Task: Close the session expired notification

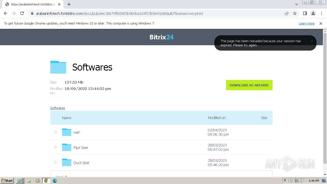Action: [x=312, y=41]
